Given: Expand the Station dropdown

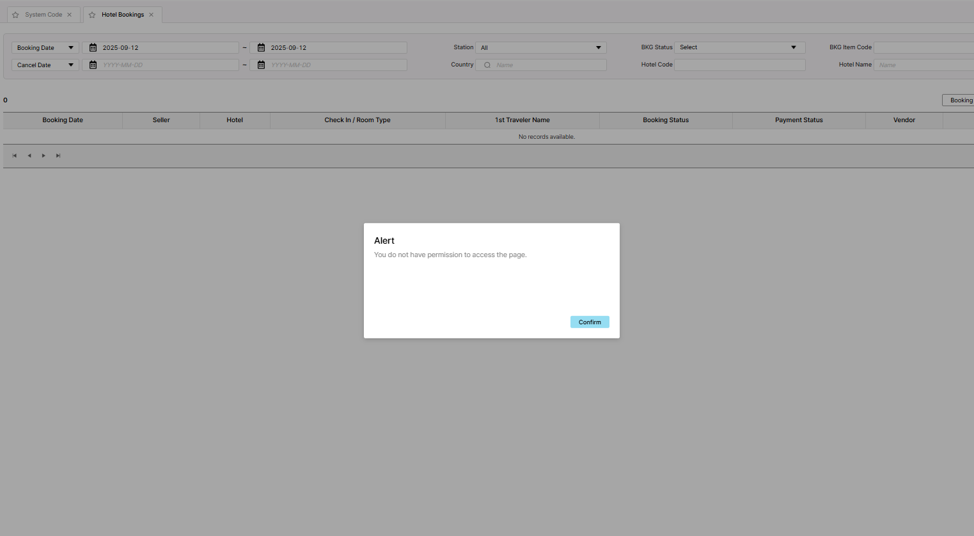Looking at the screenshot, I should coord(541,48).
